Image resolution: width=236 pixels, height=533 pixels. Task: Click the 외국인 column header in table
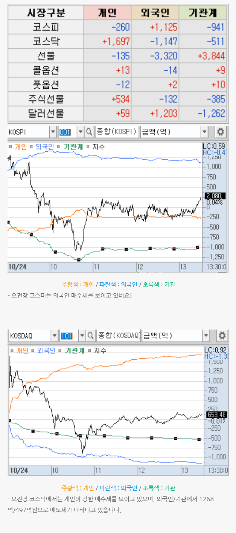pyautogui.click(x=154, y=13)
